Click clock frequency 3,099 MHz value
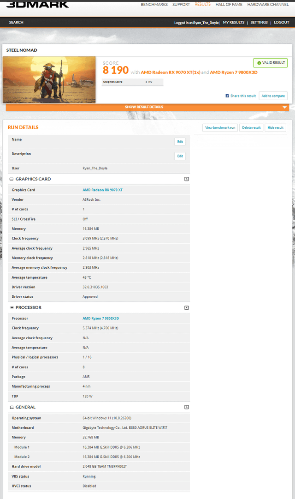 point(100,238)
